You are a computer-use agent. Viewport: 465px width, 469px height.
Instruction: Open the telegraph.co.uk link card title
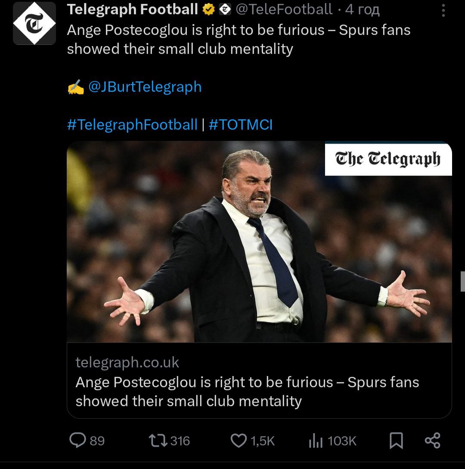pyautogui.click(x=247, y=391)
